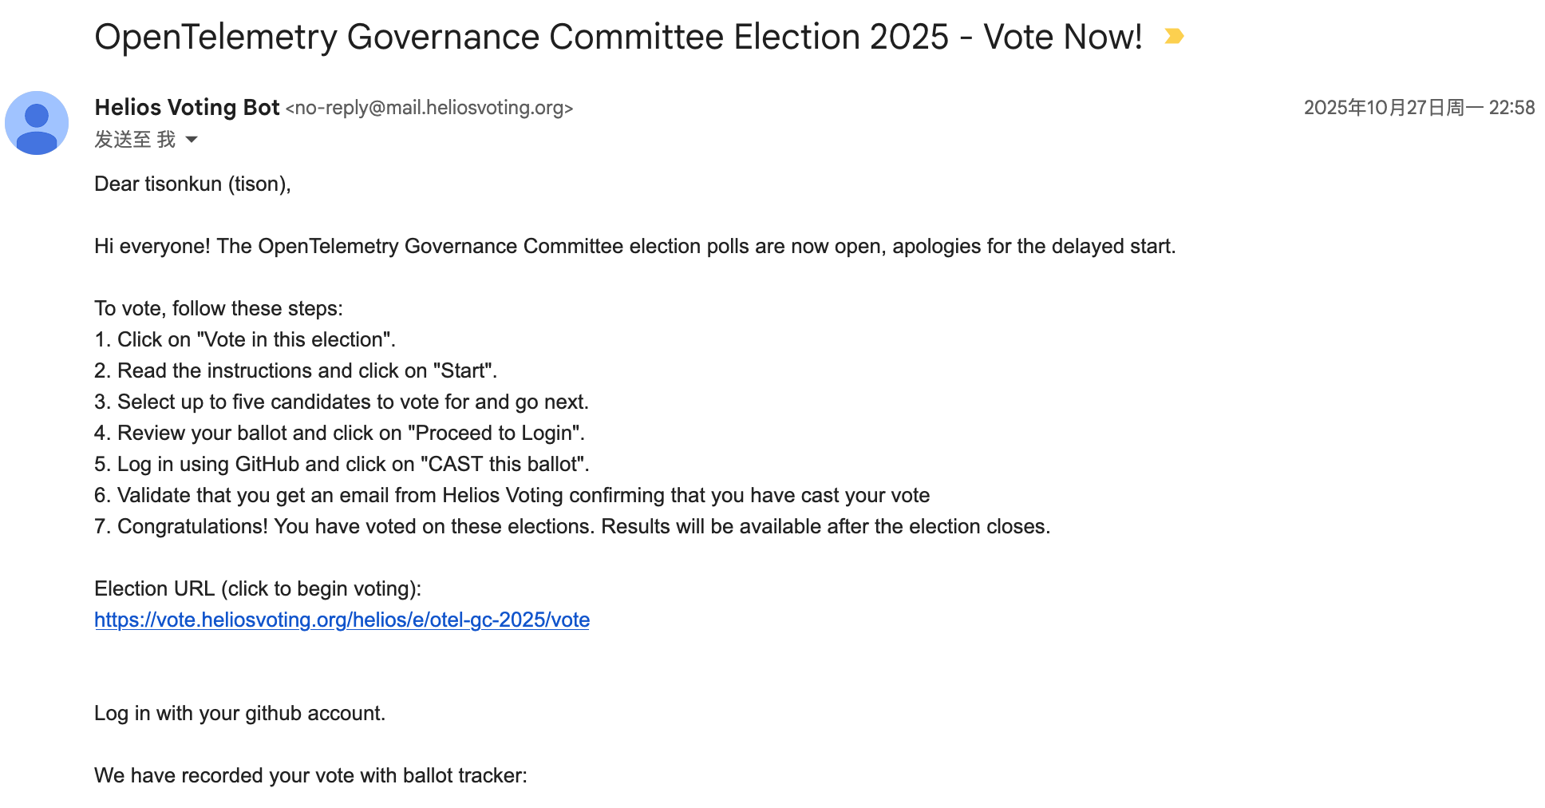The width and height of the screenshot is (1545, 808).
Task: Click step 1 about Vote in this election
Action: pos(245,339)
